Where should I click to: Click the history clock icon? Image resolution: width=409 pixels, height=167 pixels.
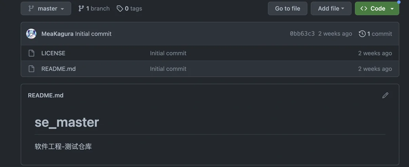pos(362,34)
